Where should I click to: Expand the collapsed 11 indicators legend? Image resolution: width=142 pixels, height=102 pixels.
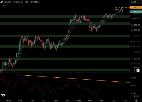[x=3, y=6]
